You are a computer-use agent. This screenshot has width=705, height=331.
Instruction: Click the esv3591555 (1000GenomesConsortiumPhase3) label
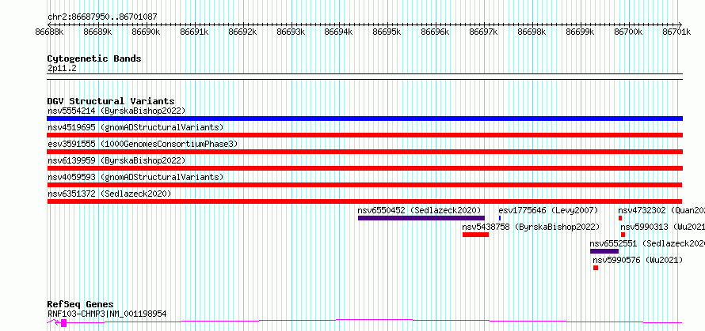point(143,144)
